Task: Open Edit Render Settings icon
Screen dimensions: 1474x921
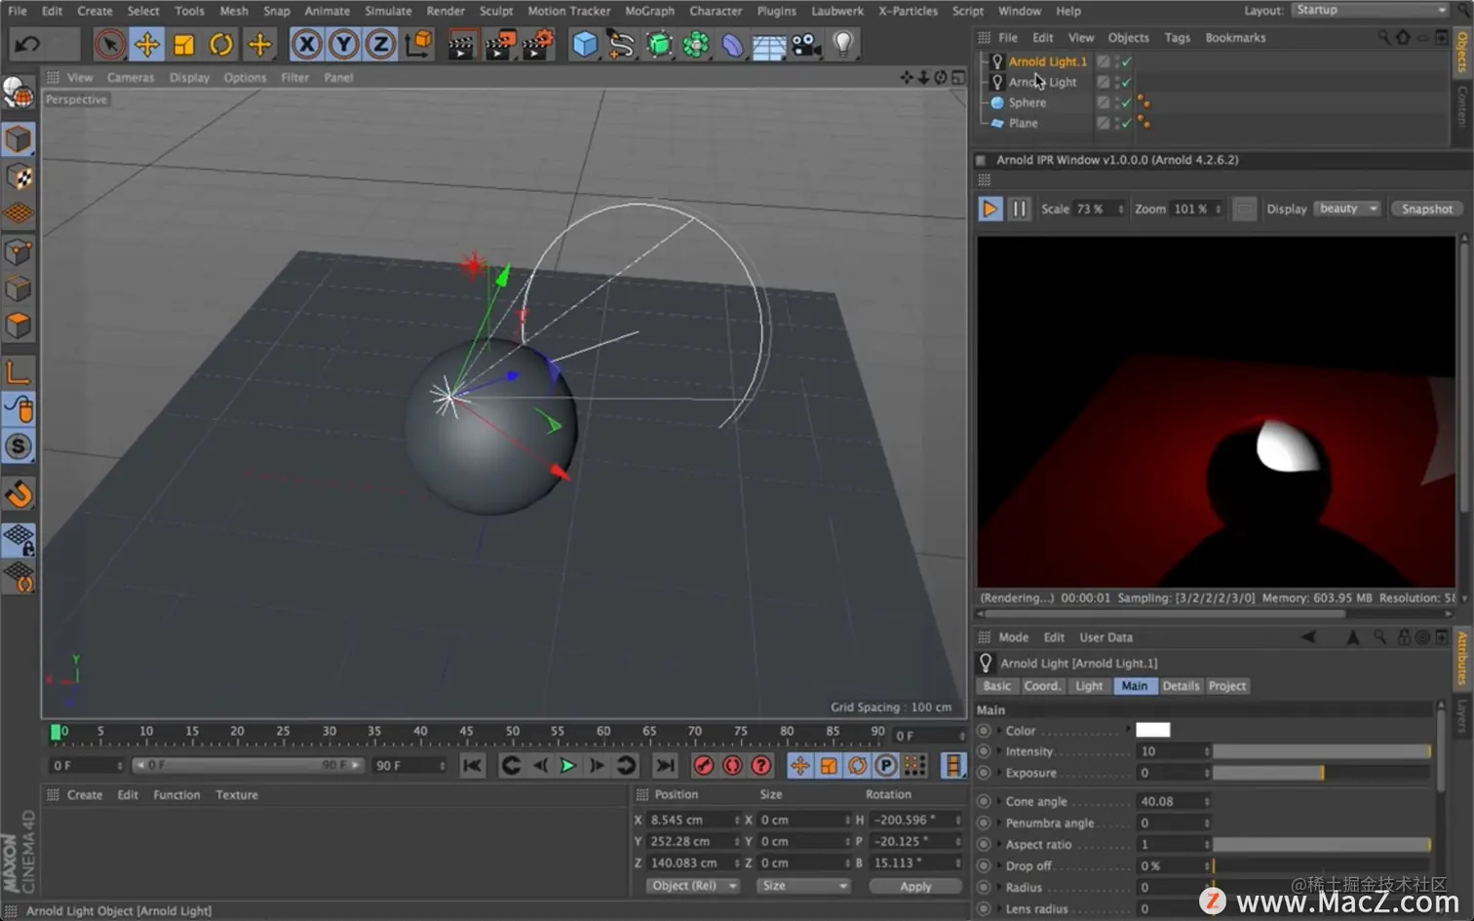Action: click(x=537, y=44)
